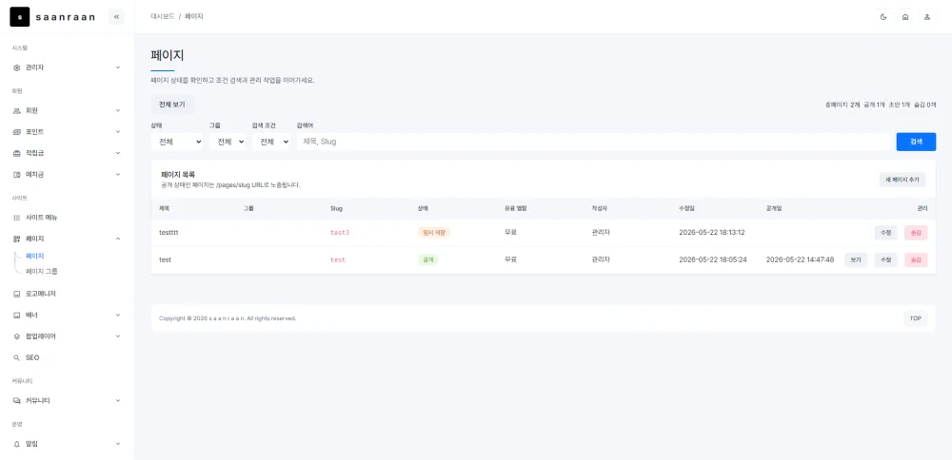
Task: Expand the 적립금 menu chevron
Action: (x=118, y=153)
